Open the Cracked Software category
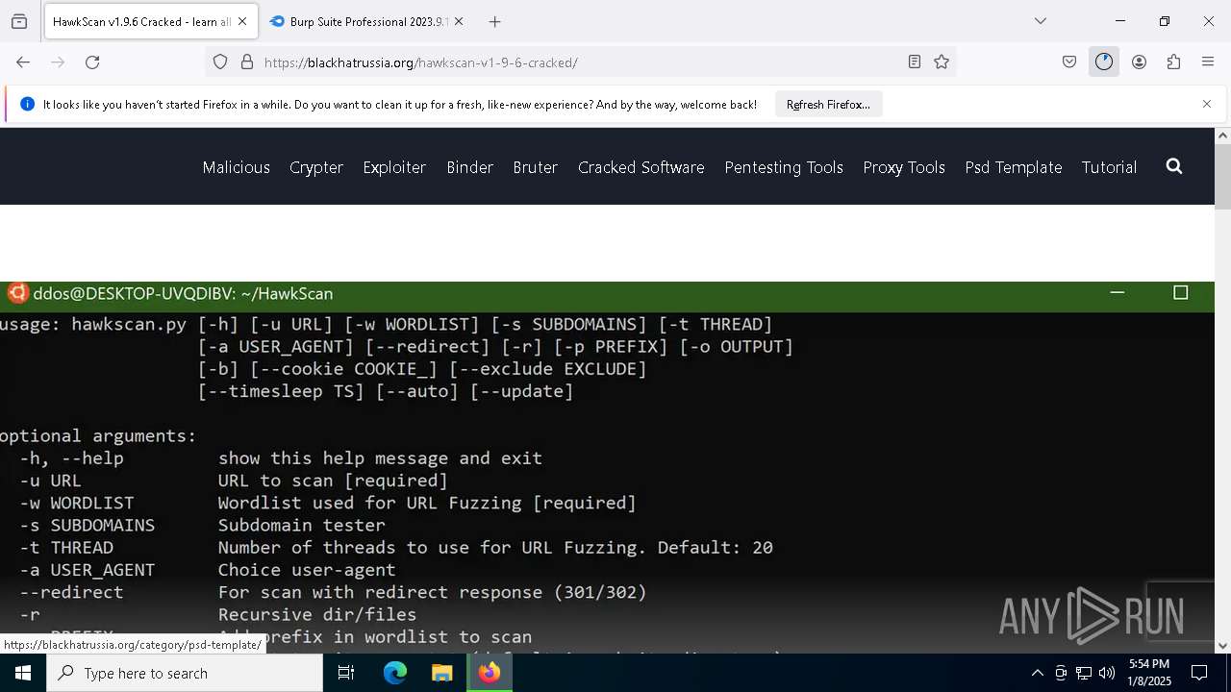The height and width of the screenshot is (692, 1231). pyautogui.click(x=641, y=167)
